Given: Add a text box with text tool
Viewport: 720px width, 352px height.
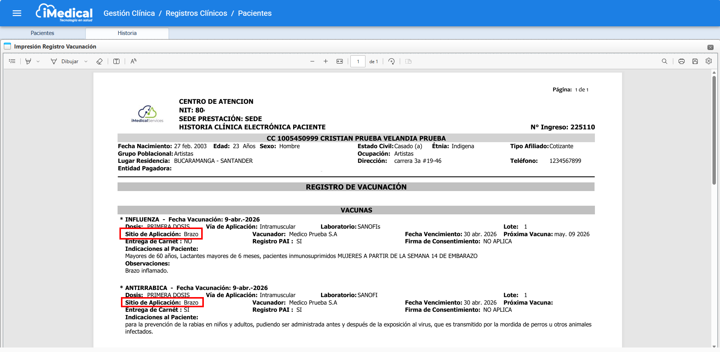Looking at the screenshot, I should 116,61.
